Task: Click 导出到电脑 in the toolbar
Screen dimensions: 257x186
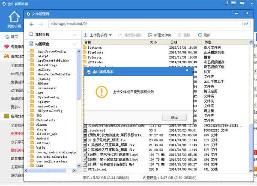Action: click(130, 35)
